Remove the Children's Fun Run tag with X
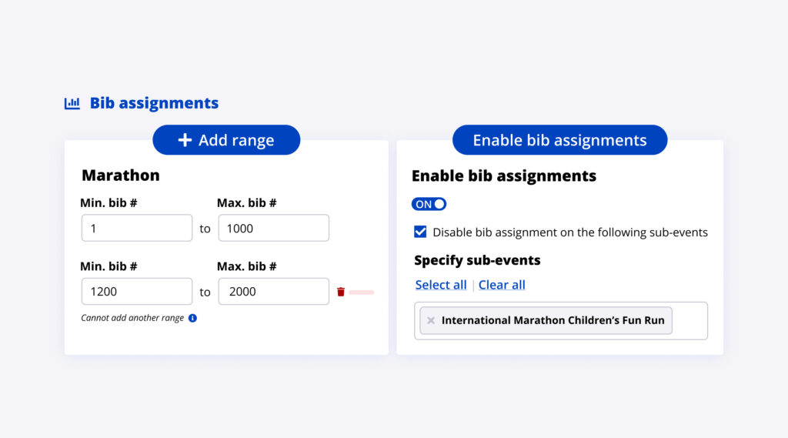 (431, 320)
